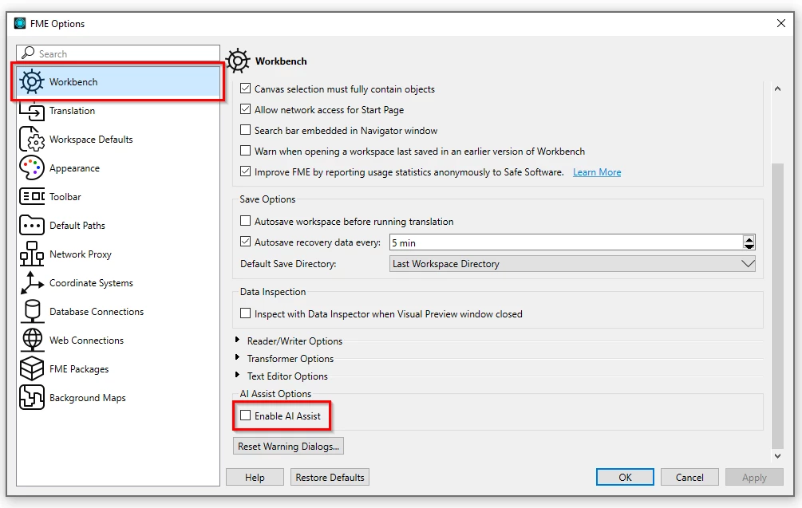Click the Toolbar icon in sidebar

click(x=32, y=196)
